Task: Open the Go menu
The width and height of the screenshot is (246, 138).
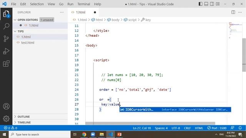Action: (x=61, y=4)
